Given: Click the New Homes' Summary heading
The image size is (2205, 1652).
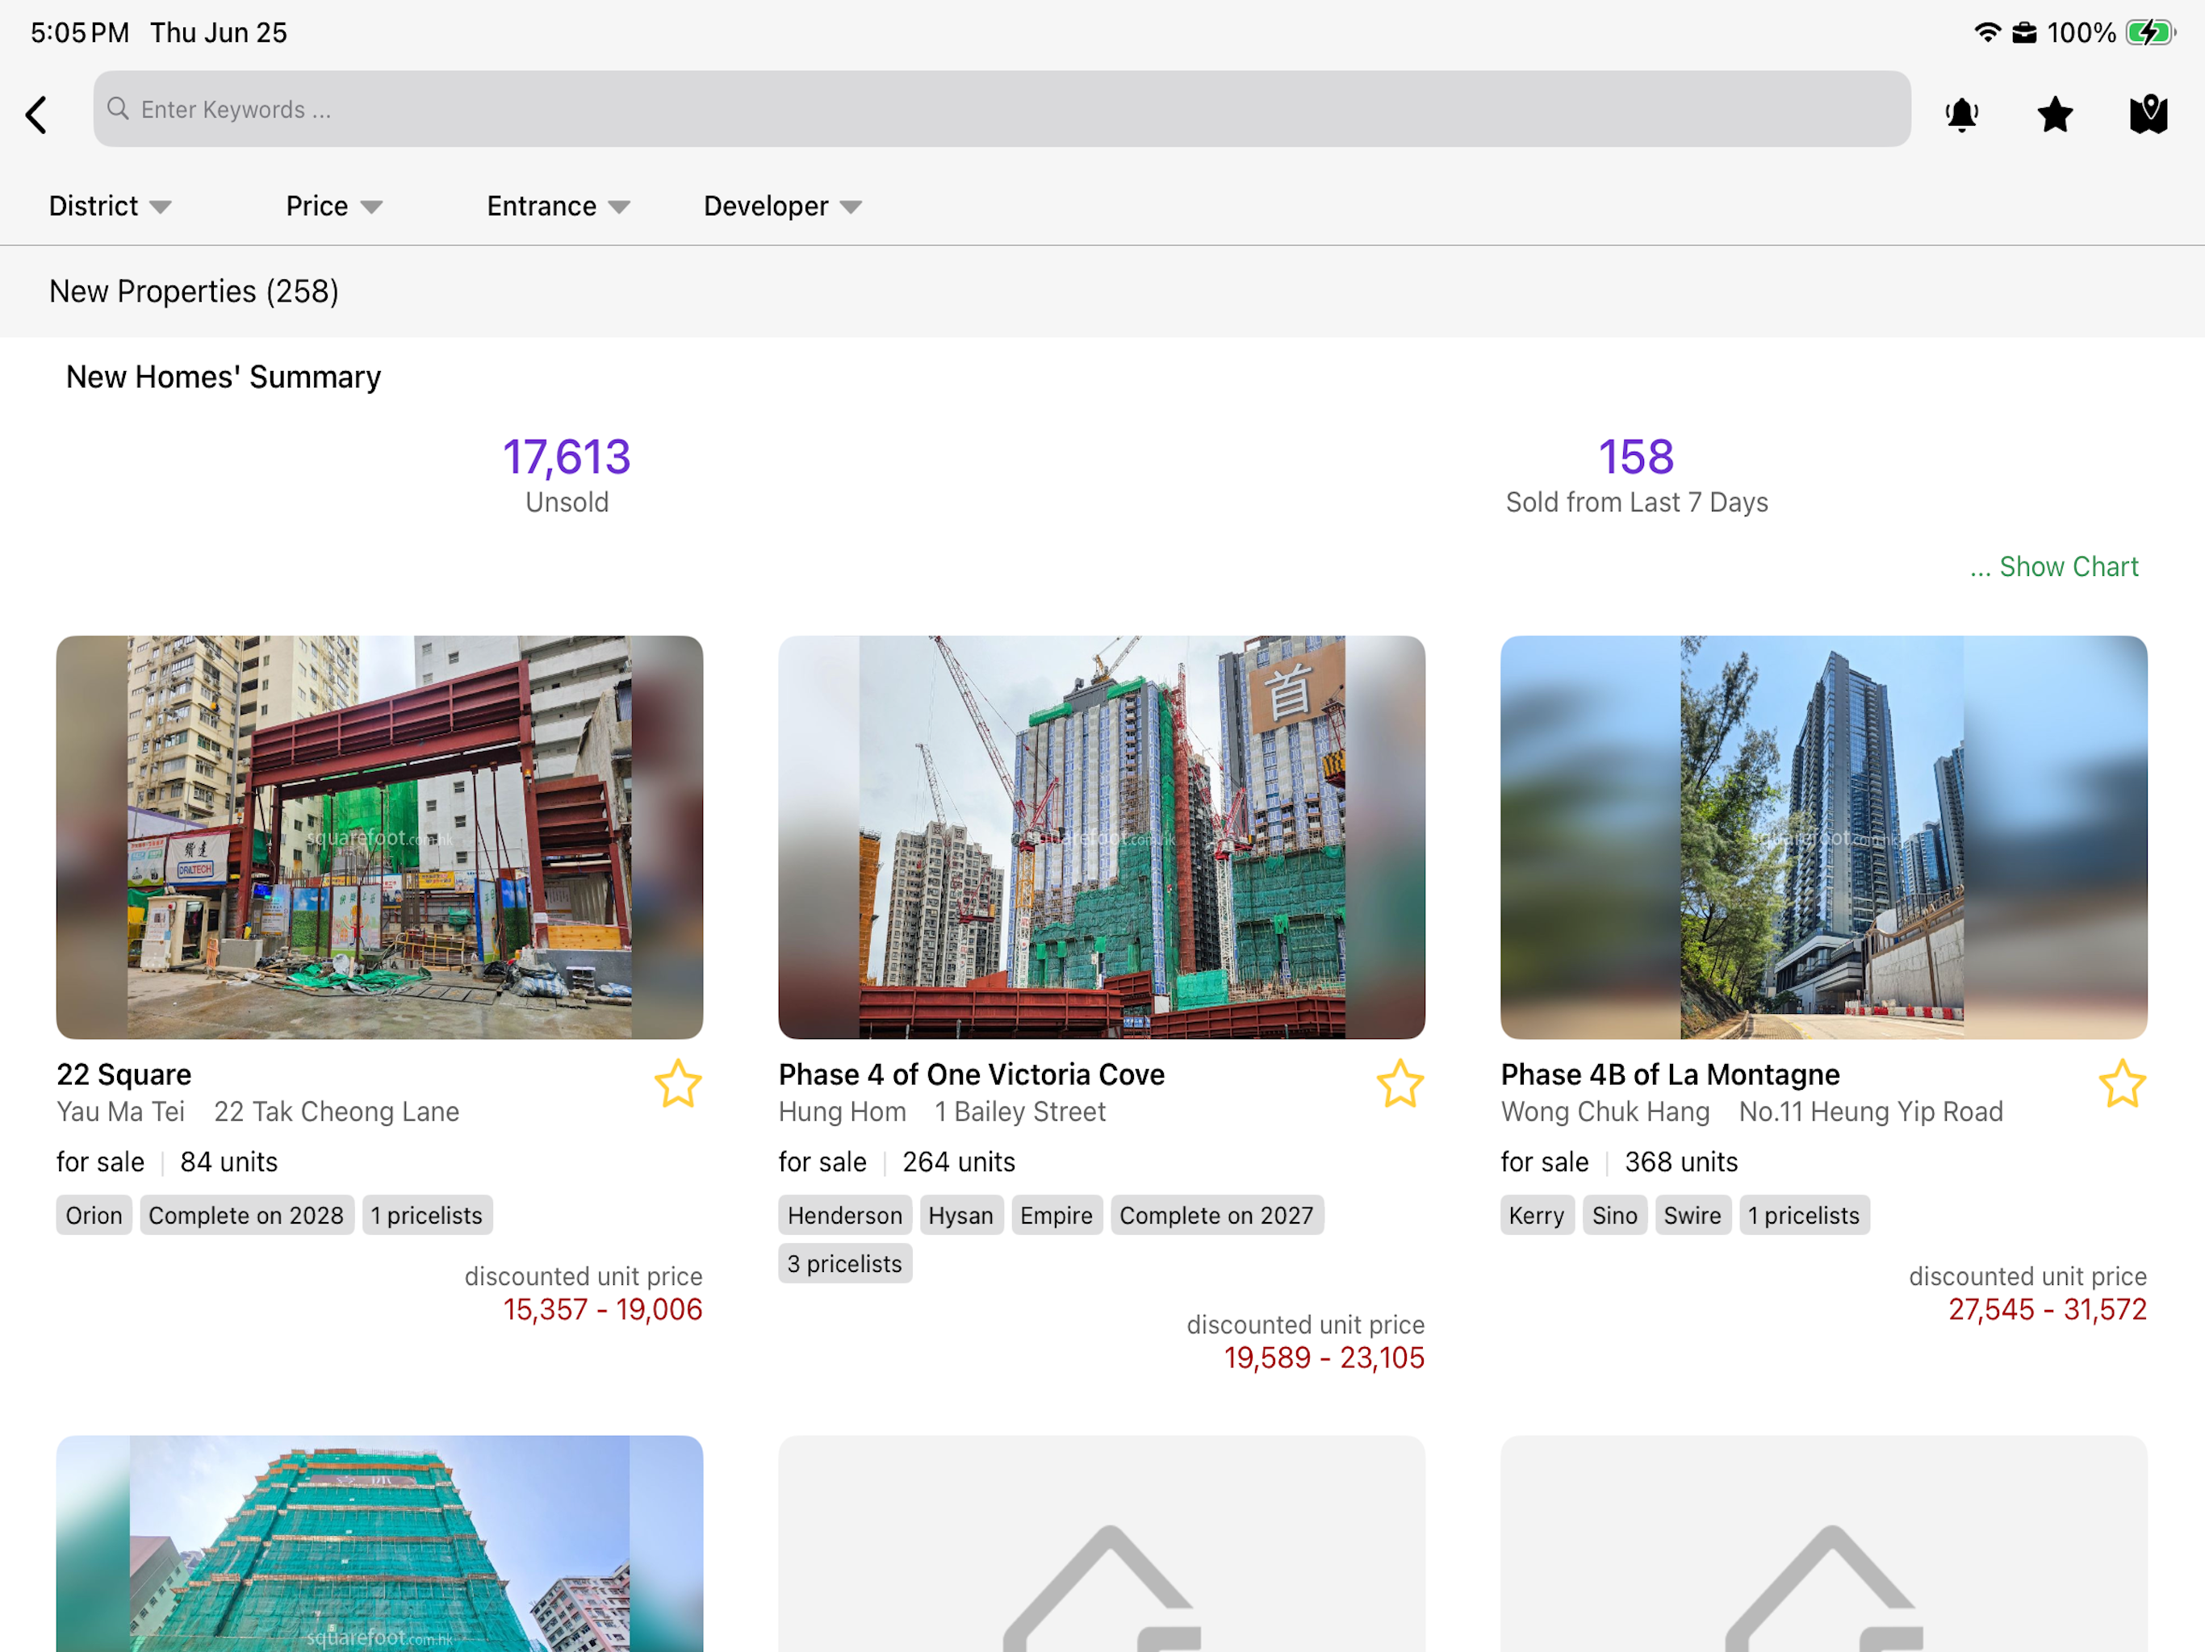Looking at the screenshot, I should (224, 377).
